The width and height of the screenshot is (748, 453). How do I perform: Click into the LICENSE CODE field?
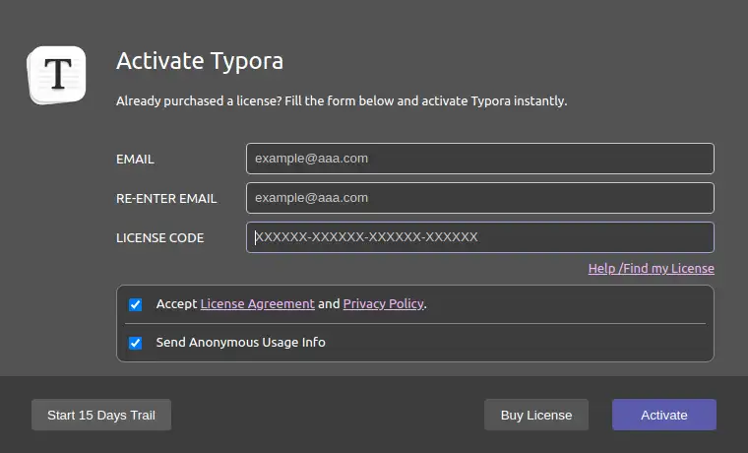[x=480, y=237]
